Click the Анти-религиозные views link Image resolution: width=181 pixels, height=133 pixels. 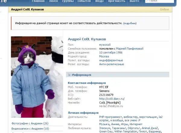111,64
